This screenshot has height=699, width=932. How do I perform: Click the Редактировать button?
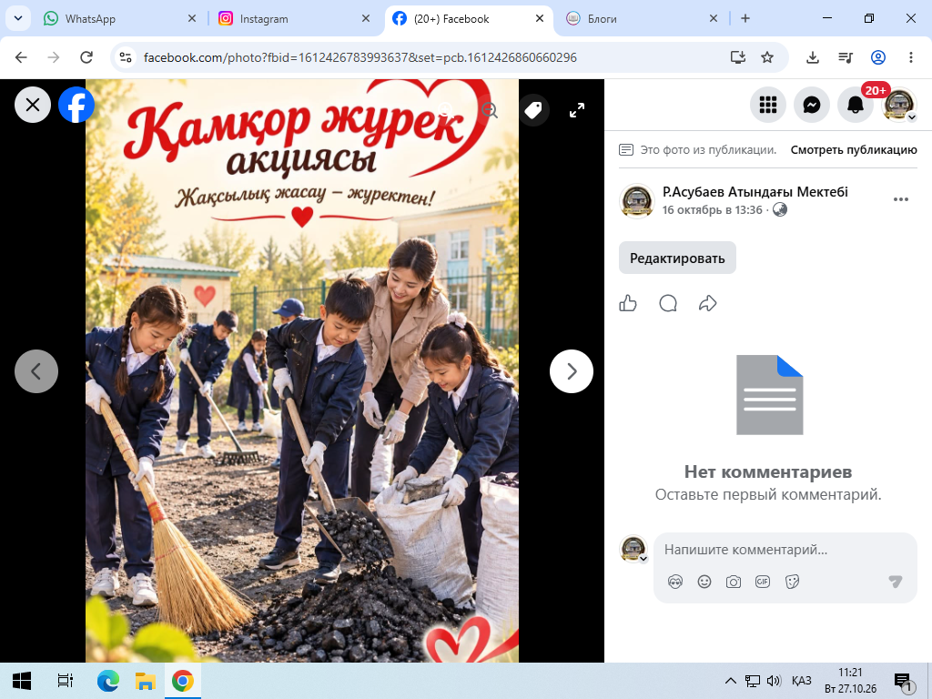tap(677, 258)
